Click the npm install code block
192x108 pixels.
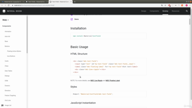(x=108, y=36)
